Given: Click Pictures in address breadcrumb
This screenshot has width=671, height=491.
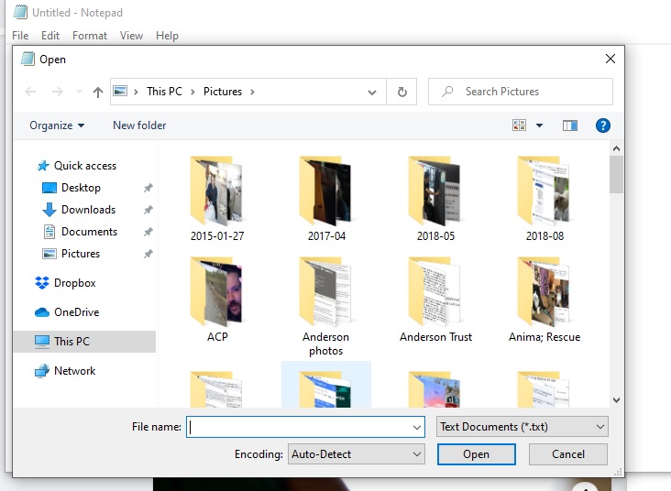Looking at the screenshot, I should 223,92.
